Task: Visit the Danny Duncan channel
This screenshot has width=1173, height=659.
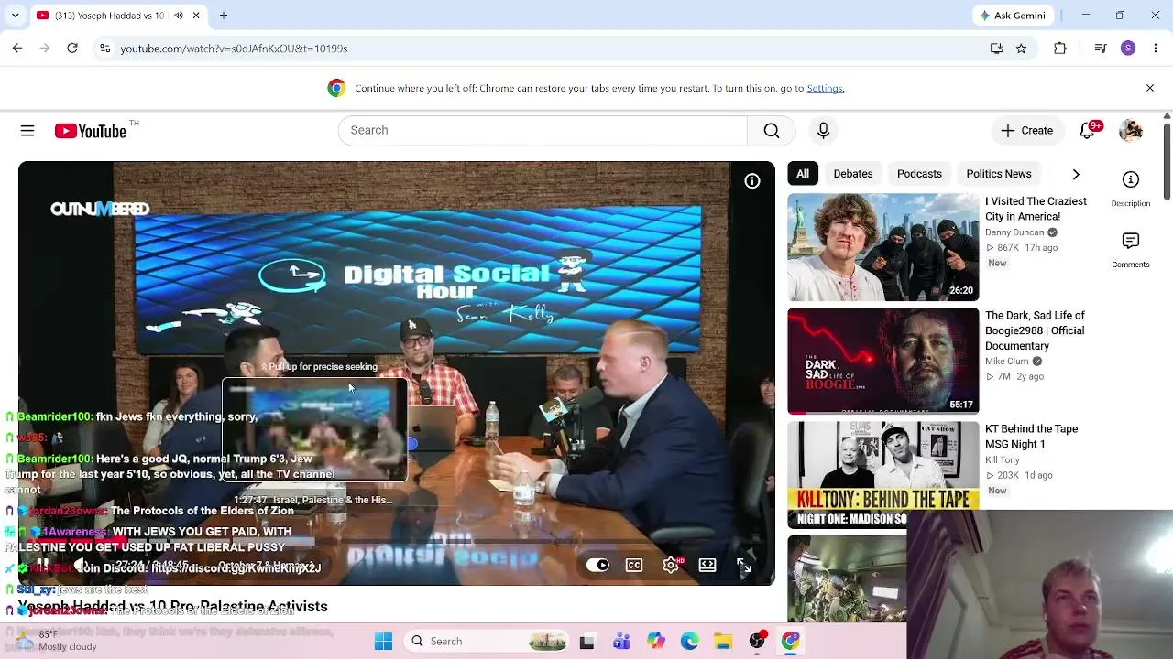Action: tap(1014, 232)
